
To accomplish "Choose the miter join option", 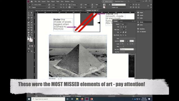I will [x=121, y=32].
